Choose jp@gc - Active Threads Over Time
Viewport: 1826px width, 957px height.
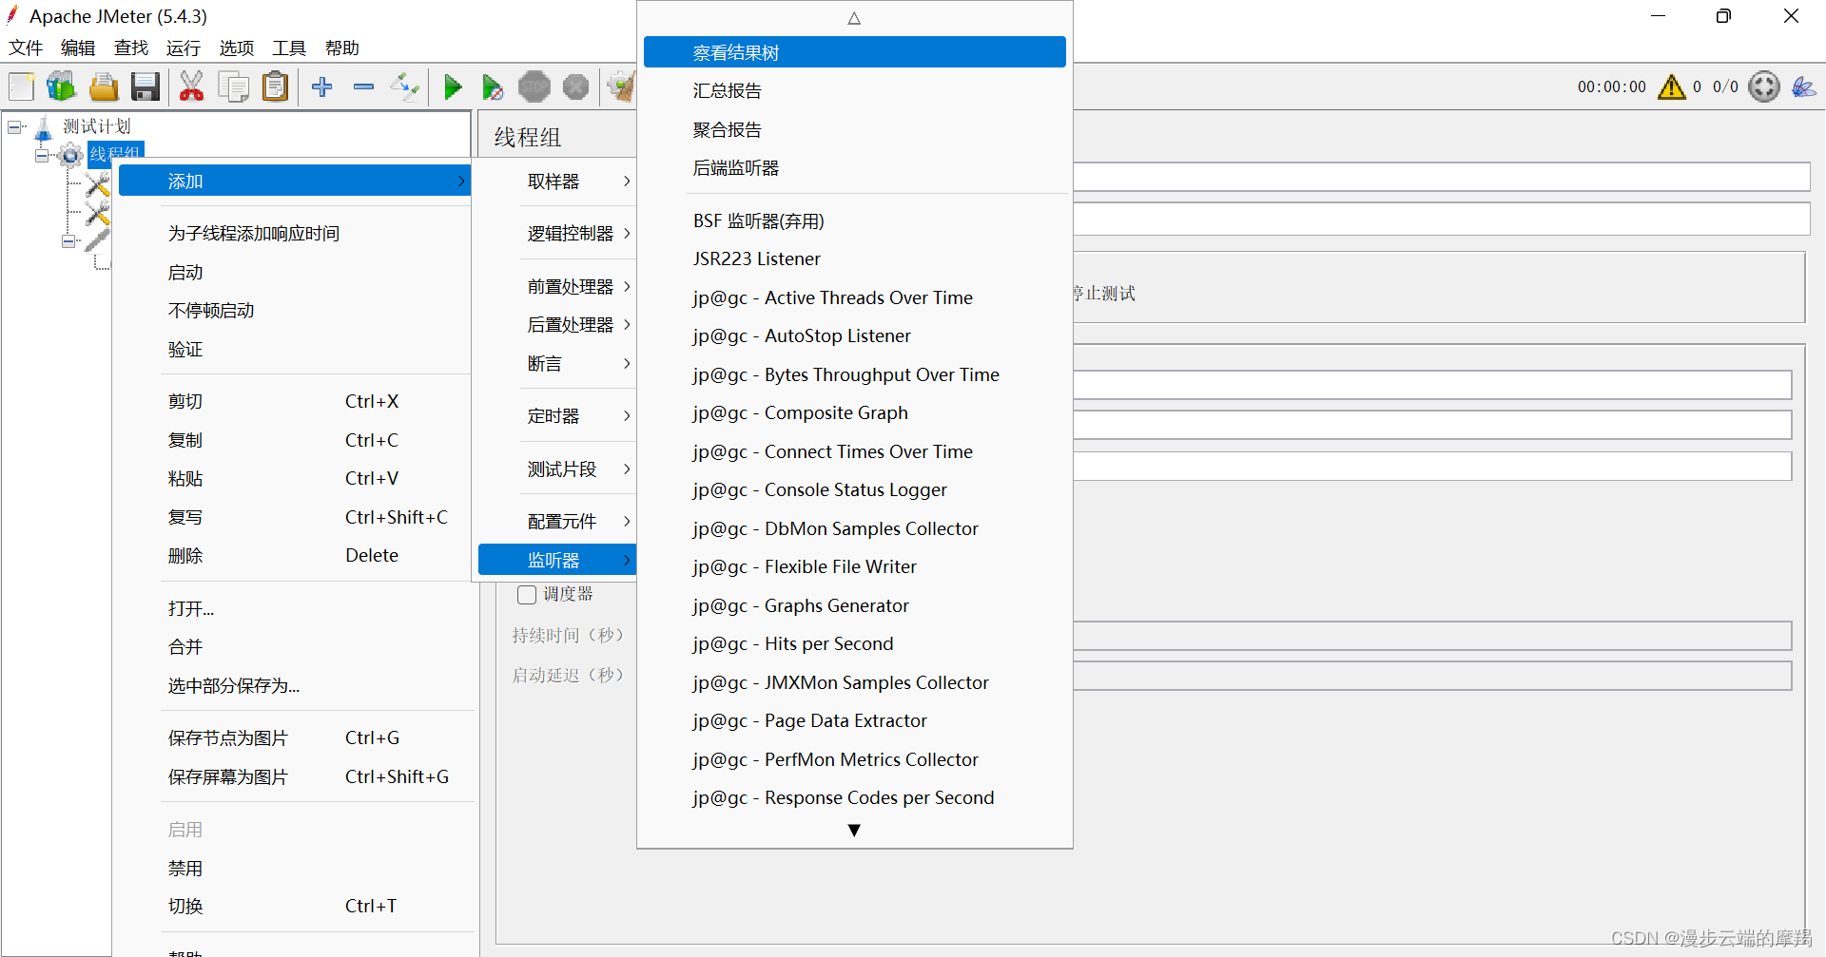[x=854, y=298]
